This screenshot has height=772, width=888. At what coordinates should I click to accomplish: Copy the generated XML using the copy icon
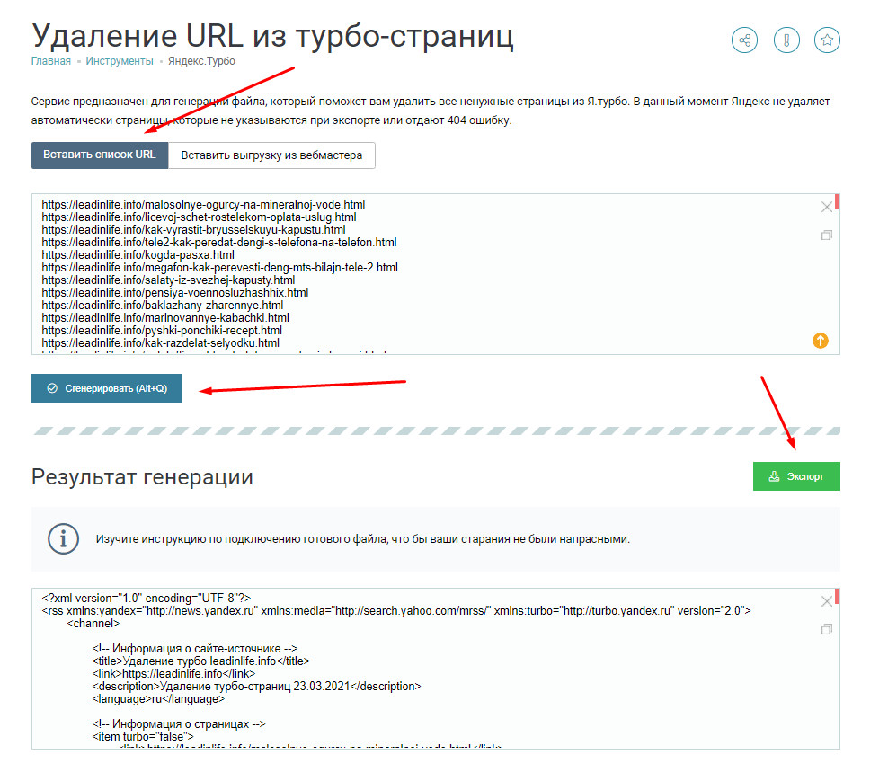tap(827, 629)
